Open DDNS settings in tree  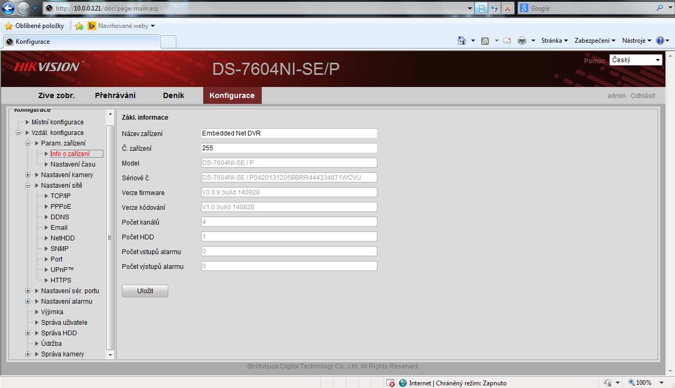click(60, 217)
